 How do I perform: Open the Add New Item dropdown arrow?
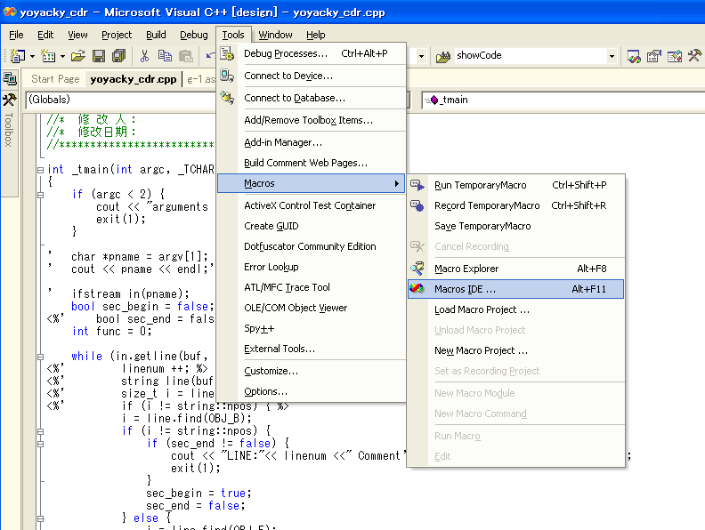click(62, 56)
